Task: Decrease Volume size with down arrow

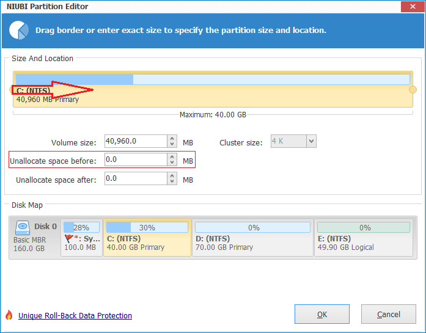Action: coord(172,145)
